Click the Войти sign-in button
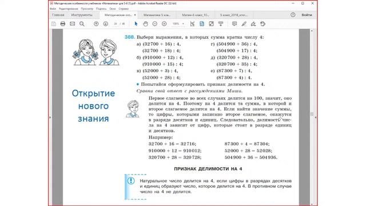Viewport: 366px width, 206px height. coord(307,15)
